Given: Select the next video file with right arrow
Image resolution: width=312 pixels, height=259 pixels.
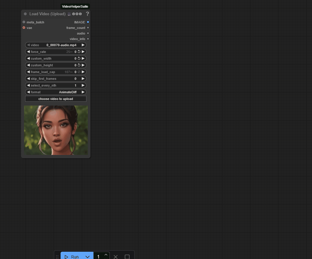Looking at the screenshot, I should [x=83, y=45].
